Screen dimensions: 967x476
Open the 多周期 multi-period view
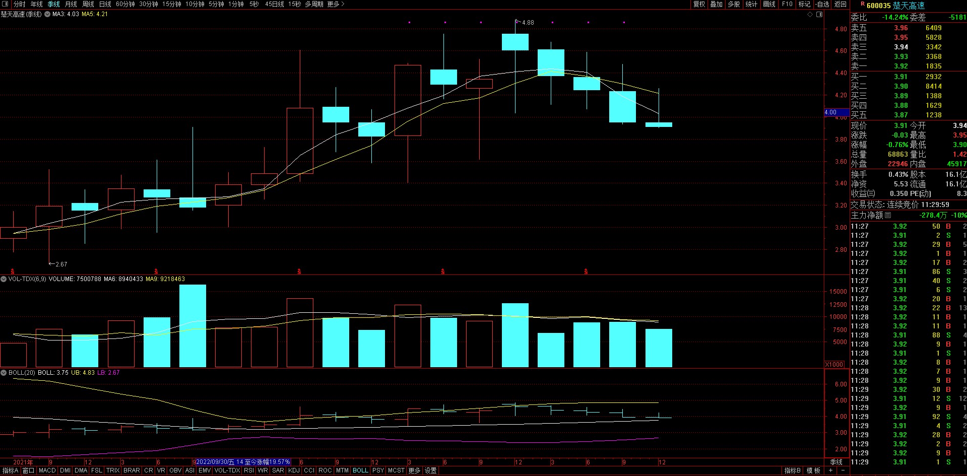[x=314, y=4]
